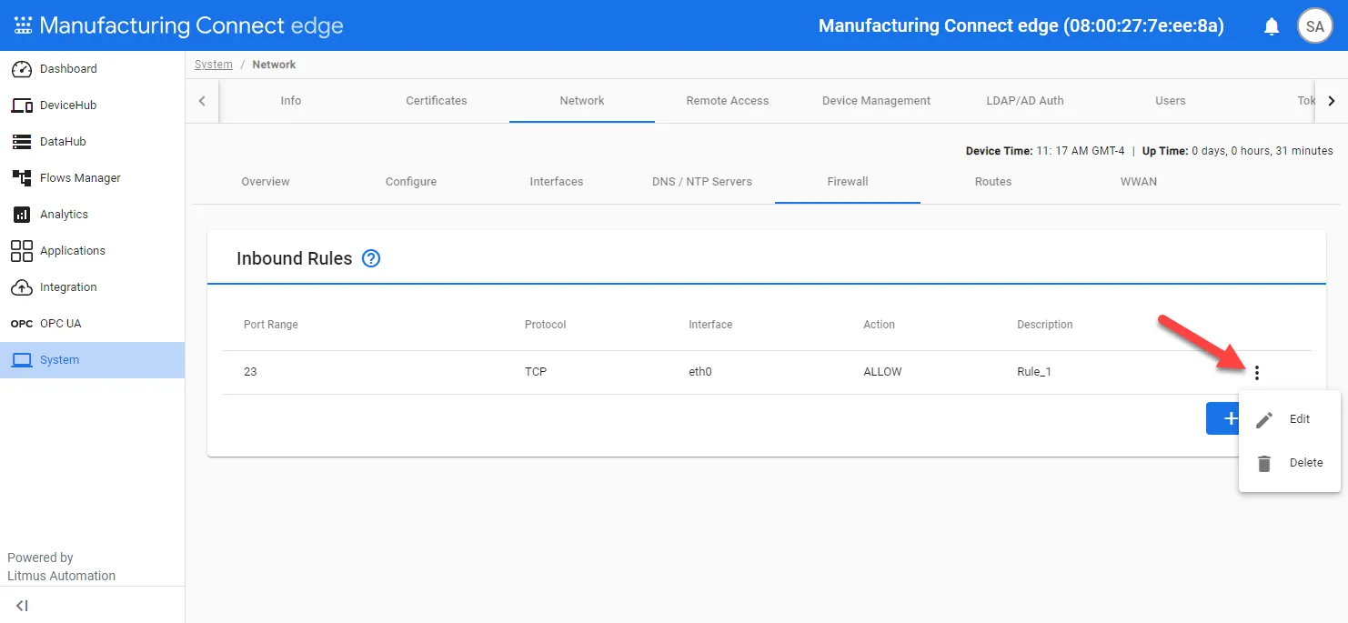Open the notifications bell icon
The width and height of the screenshot is (1348, 623).
[1272, 26]
